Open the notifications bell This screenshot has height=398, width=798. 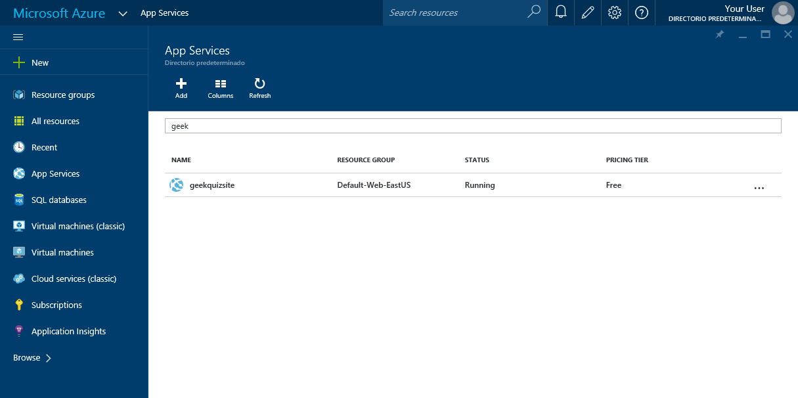(x=560, y=12)
